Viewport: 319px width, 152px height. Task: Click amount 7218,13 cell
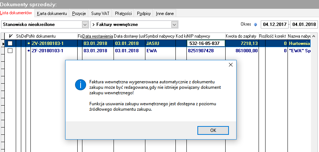pos(242,43)
